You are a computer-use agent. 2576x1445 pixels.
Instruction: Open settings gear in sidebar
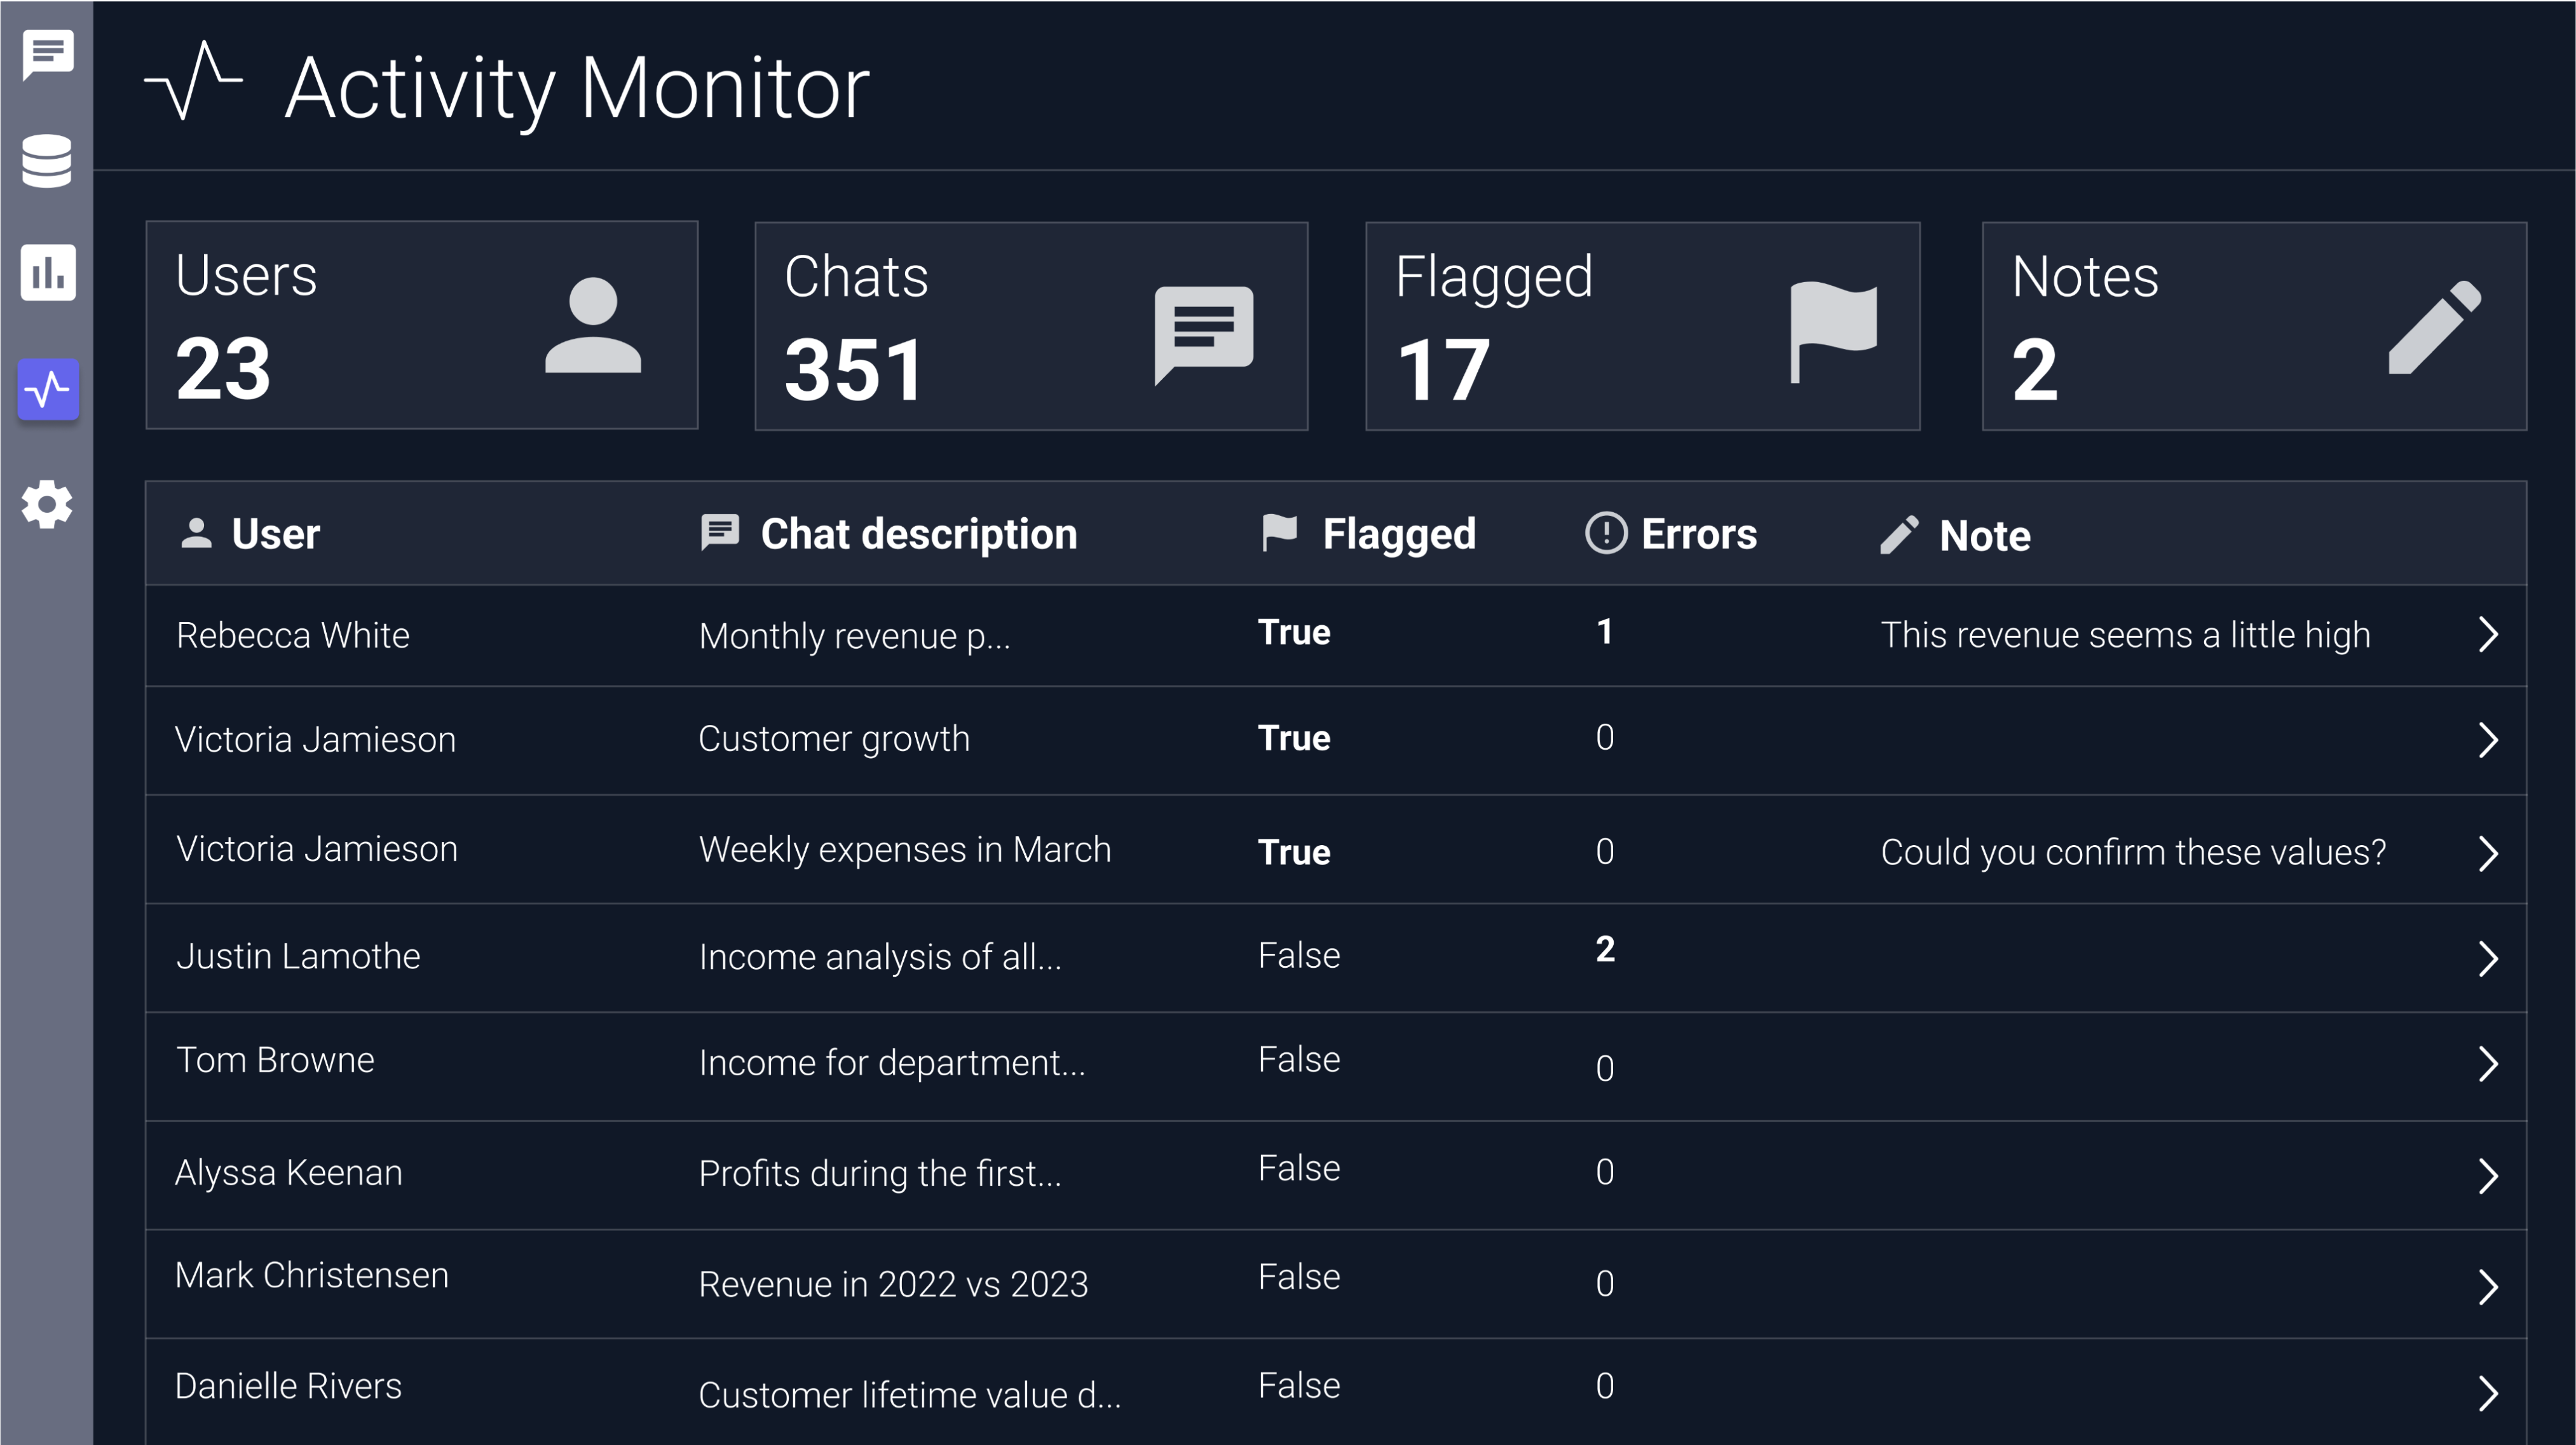tap(47, 505)
